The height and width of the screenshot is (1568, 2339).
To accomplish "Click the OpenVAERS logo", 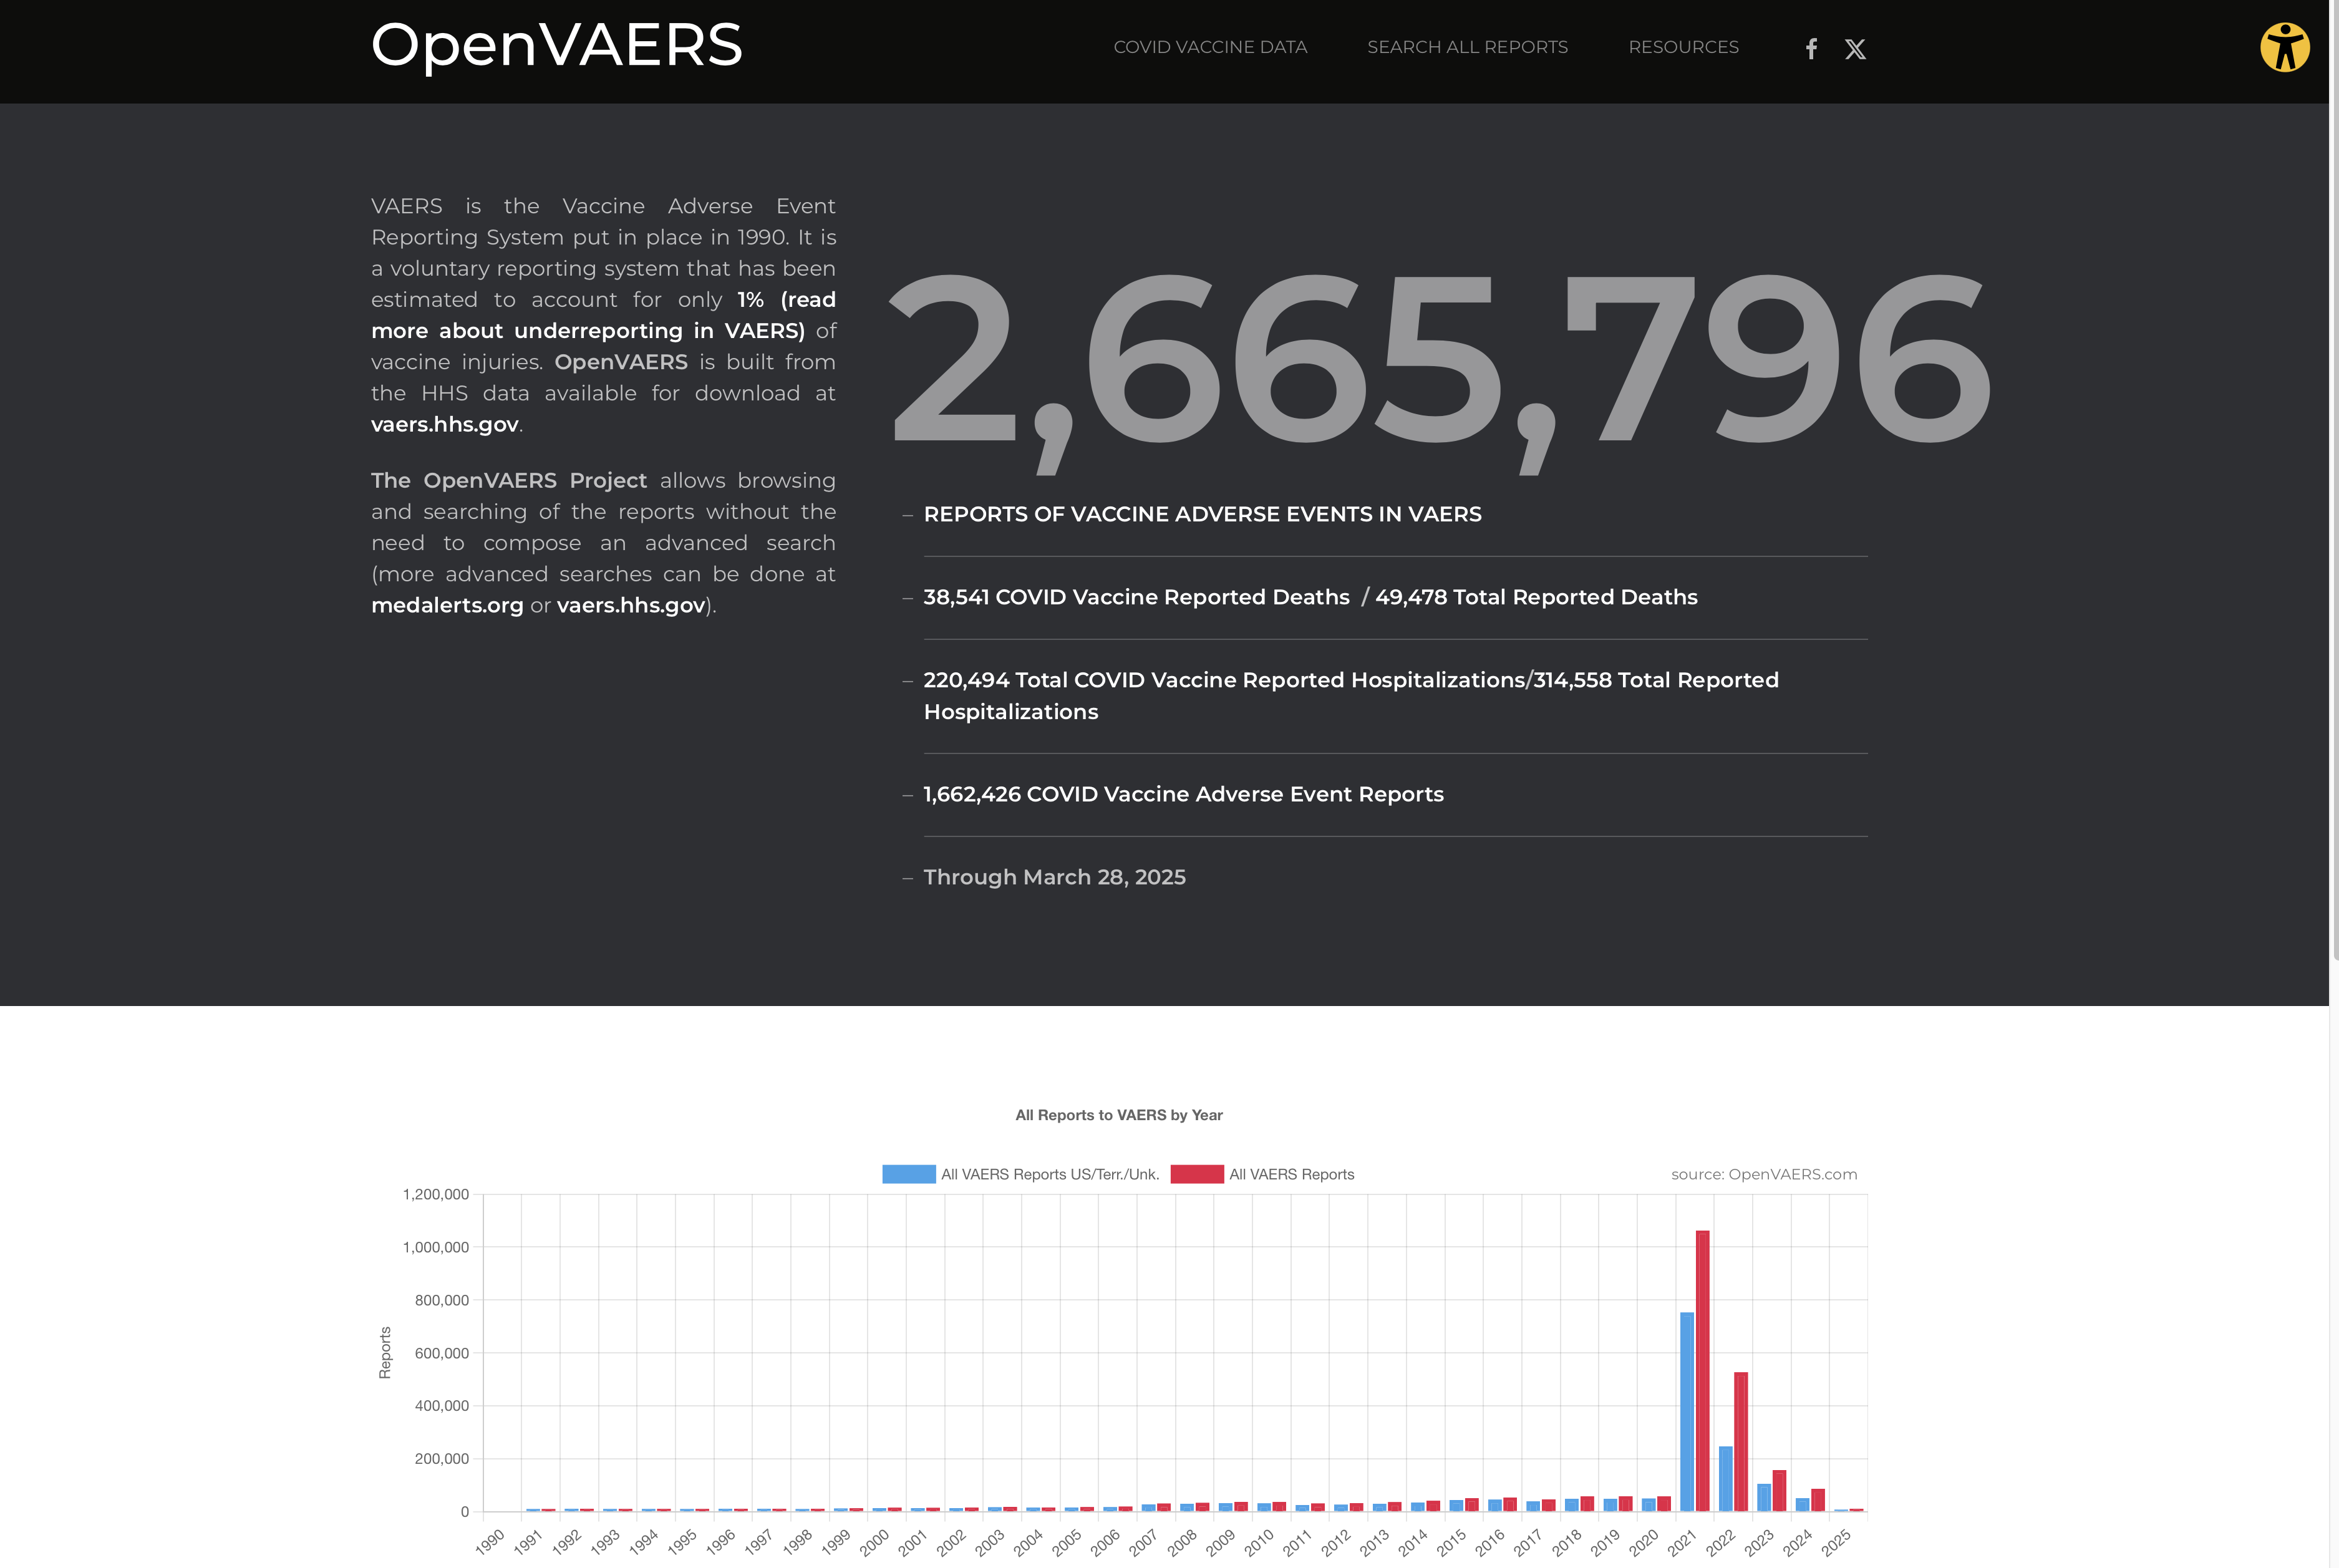I will 556,46.
